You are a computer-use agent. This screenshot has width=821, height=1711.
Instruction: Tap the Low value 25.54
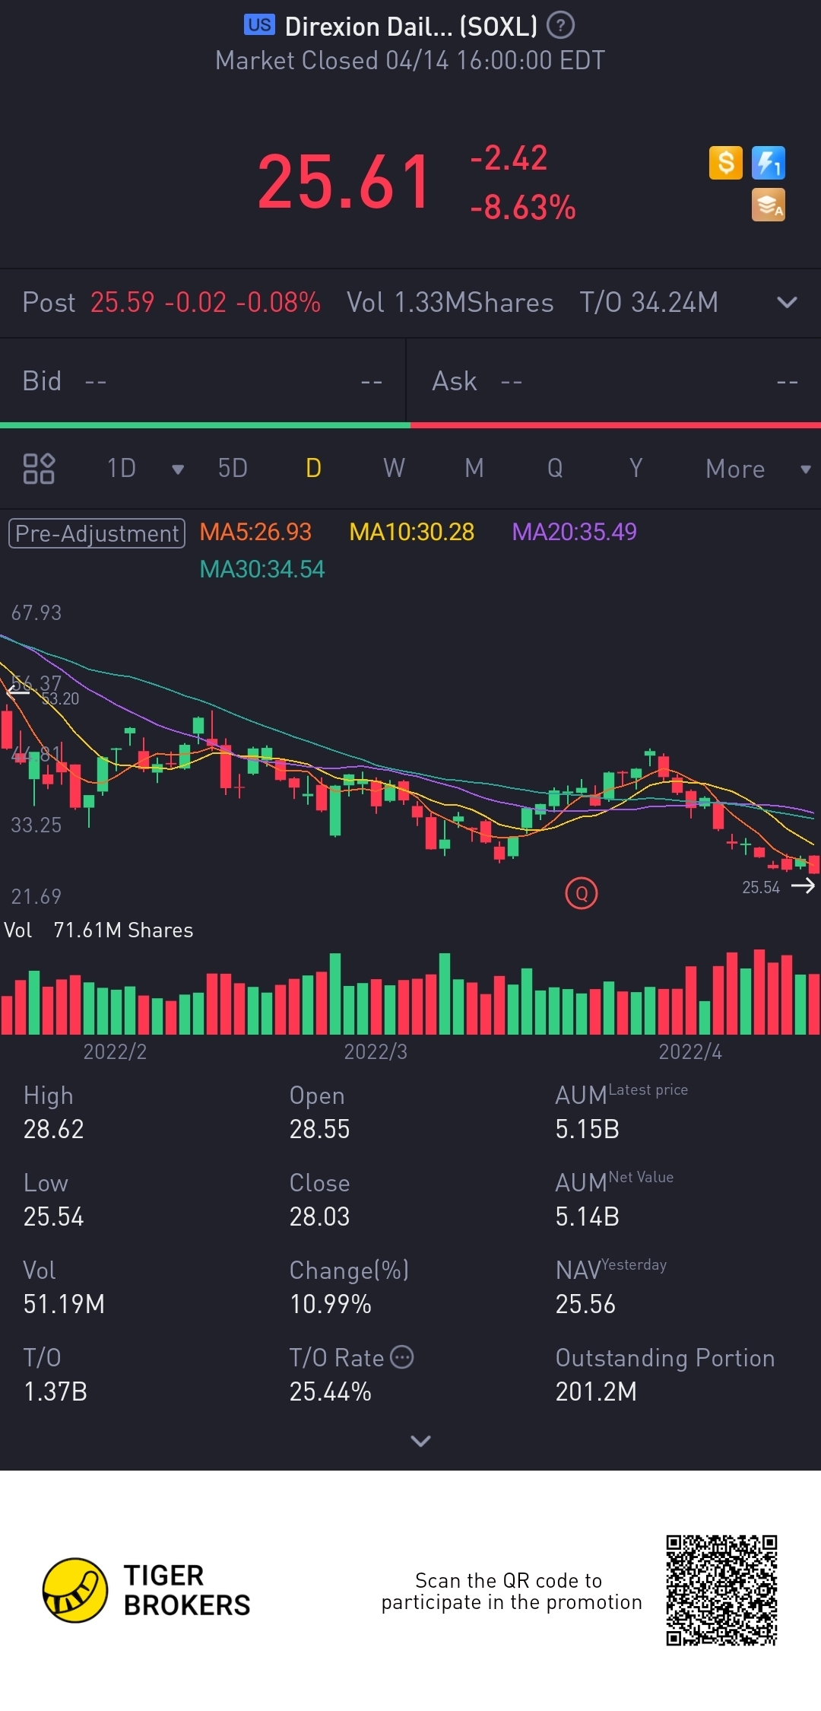pyautogui.click(x=53, y=1216)
